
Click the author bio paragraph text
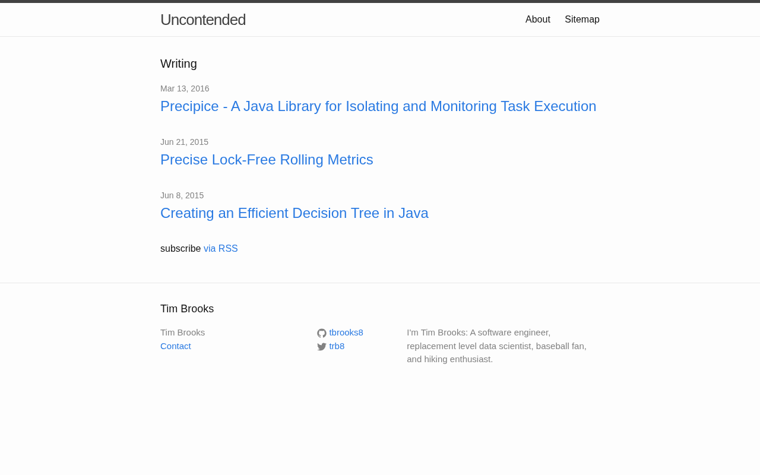(497, 346)
